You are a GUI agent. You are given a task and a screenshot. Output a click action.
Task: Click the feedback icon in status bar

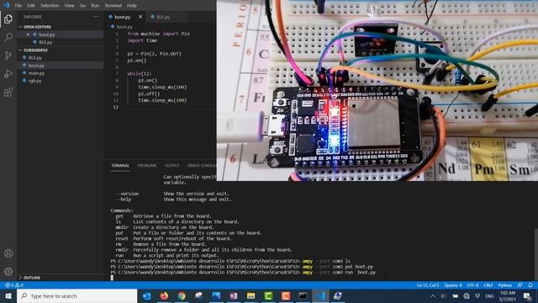coord(520,285)
